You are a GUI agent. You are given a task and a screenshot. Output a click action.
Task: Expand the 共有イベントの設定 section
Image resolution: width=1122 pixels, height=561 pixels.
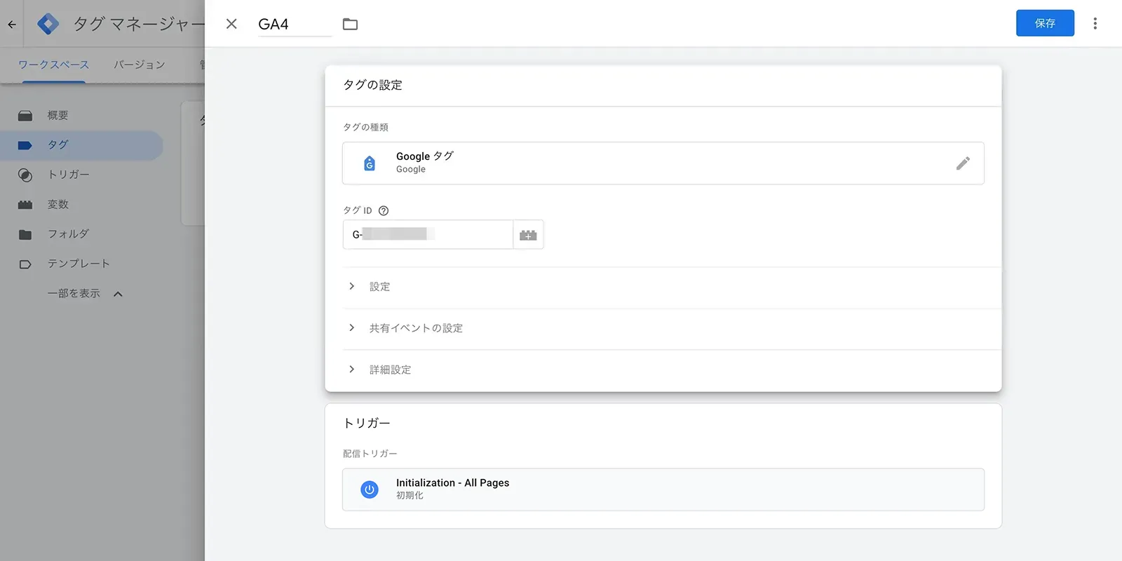[671, 328]
